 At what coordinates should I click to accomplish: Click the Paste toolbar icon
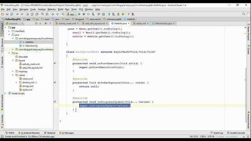click(37, 14)
